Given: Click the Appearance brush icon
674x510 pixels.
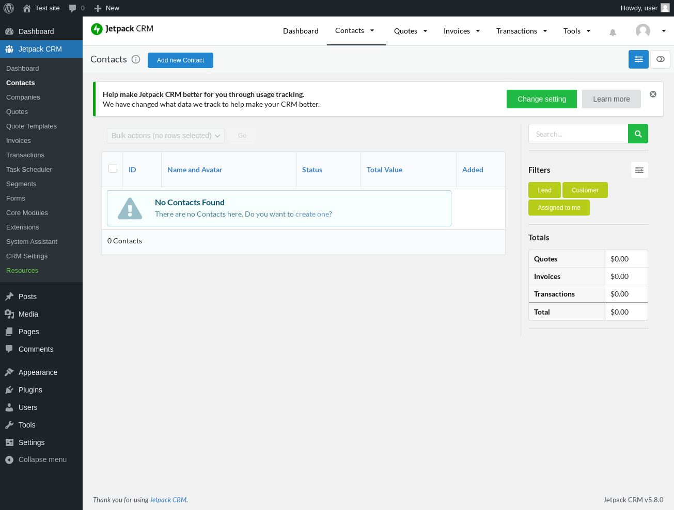Looking at the screenshot, I should [9, 372].
